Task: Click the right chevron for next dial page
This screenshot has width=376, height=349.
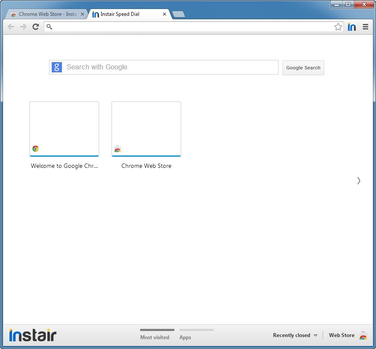Action: coord(358,180)
